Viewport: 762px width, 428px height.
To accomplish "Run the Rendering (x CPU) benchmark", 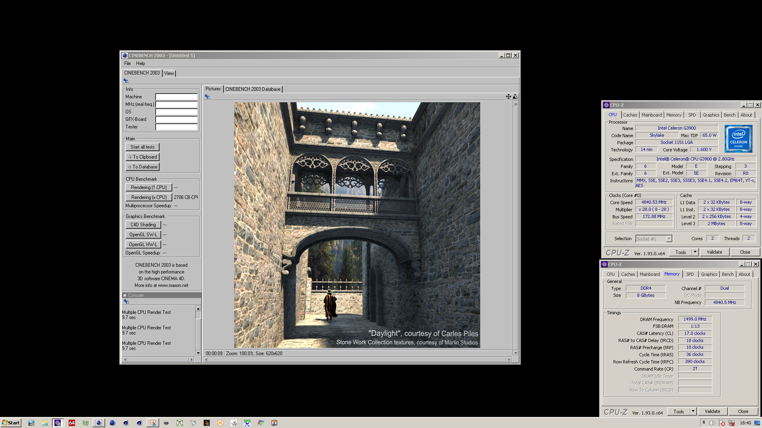I will click(149, 197).
